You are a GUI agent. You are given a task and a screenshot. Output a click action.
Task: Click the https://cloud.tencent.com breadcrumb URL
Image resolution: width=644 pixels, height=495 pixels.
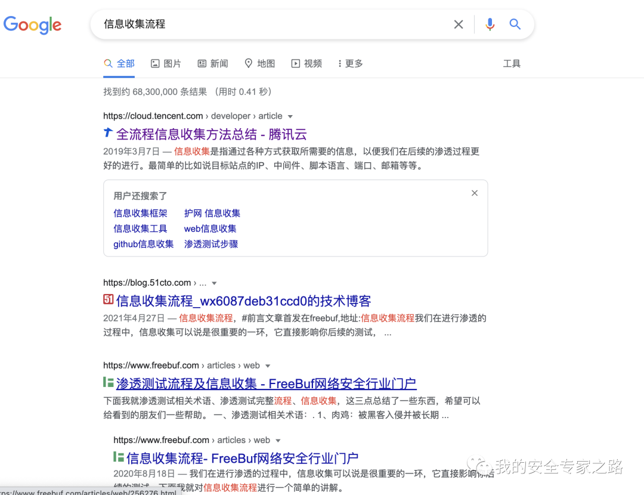coord(153,116)
